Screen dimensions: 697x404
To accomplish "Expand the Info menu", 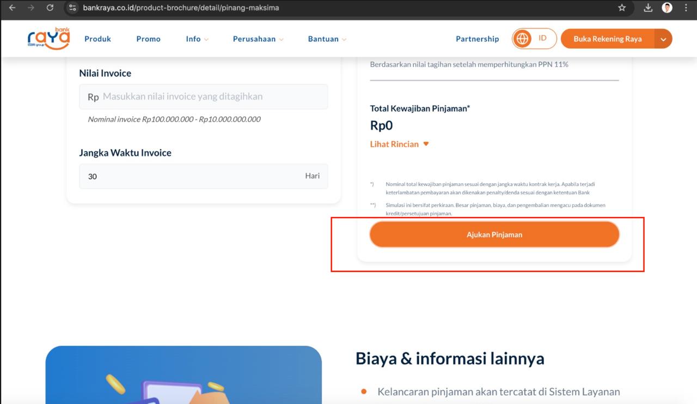I will 197,39.
